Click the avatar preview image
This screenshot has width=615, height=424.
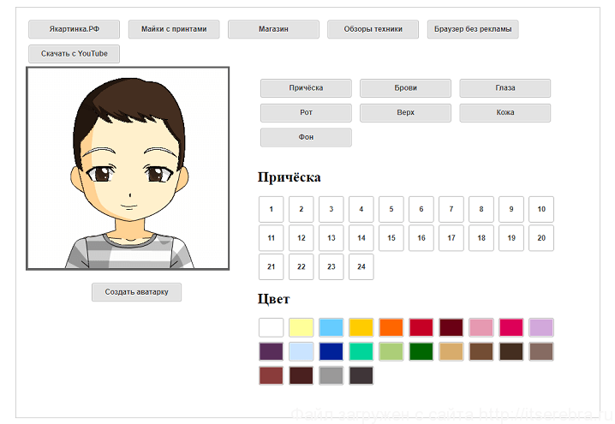[128, 169]
